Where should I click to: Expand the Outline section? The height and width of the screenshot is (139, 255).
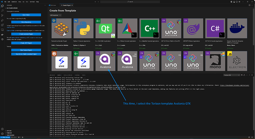[9, 131]
